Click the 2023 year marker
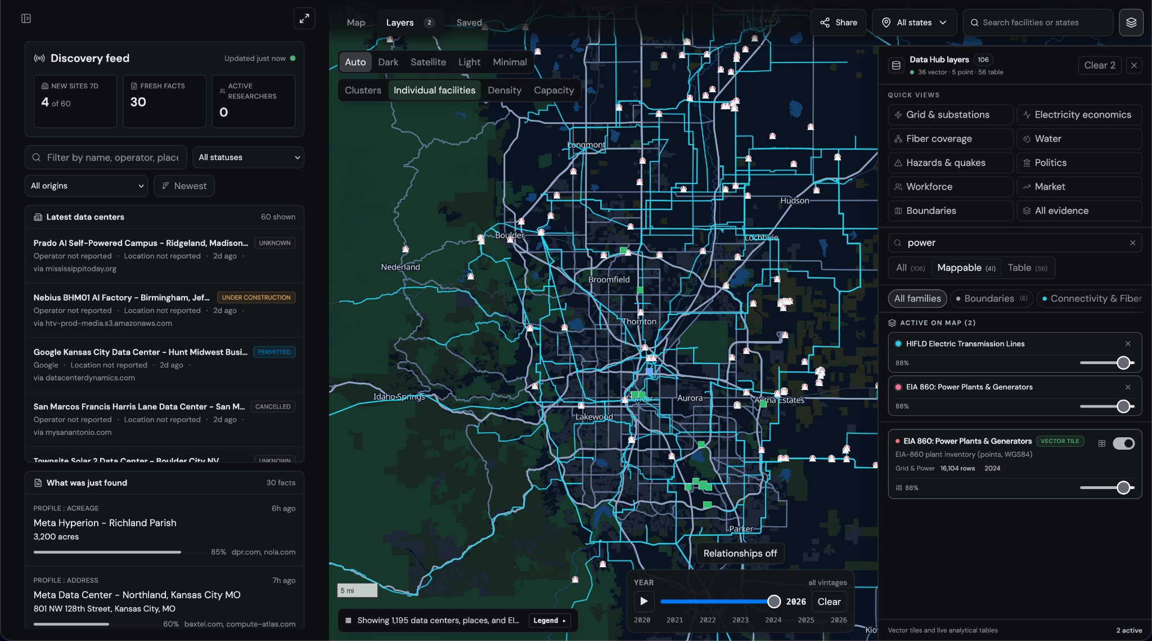This screenshot has height=641, width=1152. click(x=740, y=620)
